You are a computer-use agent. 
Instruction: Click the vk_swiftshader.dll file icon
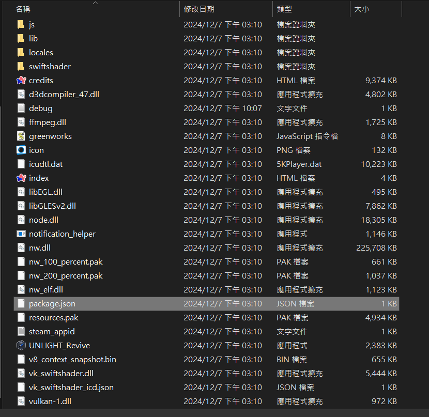21,373
